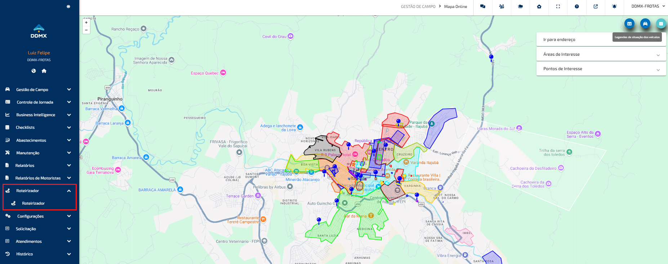Click the blue car vehicles map button
Image resolution: width=668 pixels, height=264 pixels.
645,24
